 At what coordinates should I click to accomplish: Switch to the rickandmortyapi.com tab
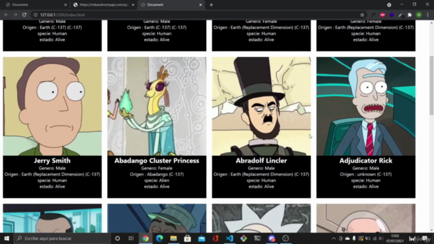(x=103, y=5)
